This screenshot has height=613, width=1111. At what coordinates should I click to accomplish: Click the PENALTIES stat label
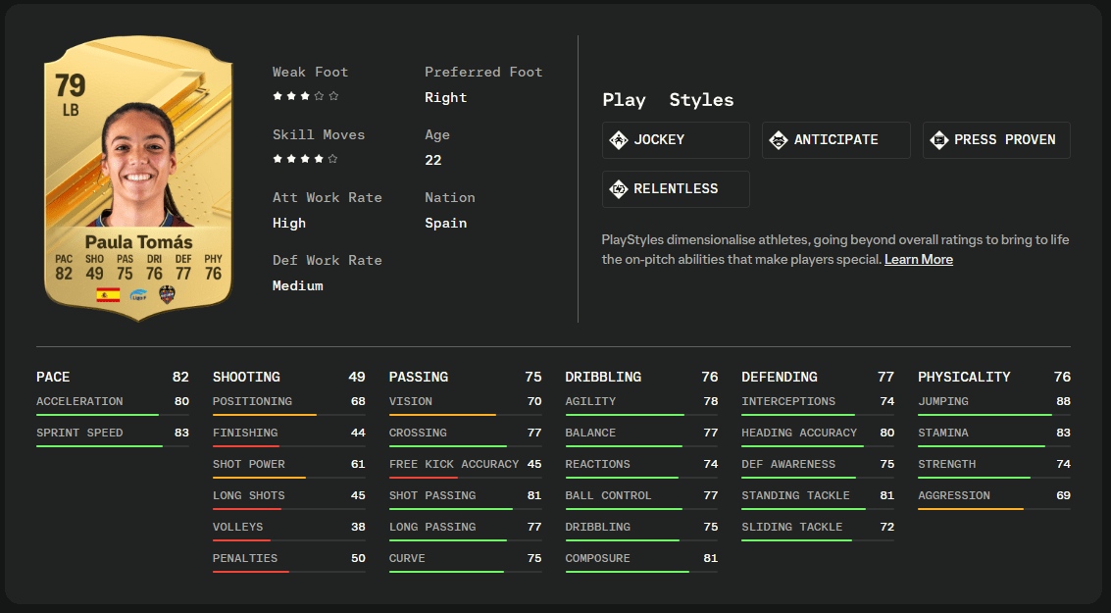(x=245, y=558)
